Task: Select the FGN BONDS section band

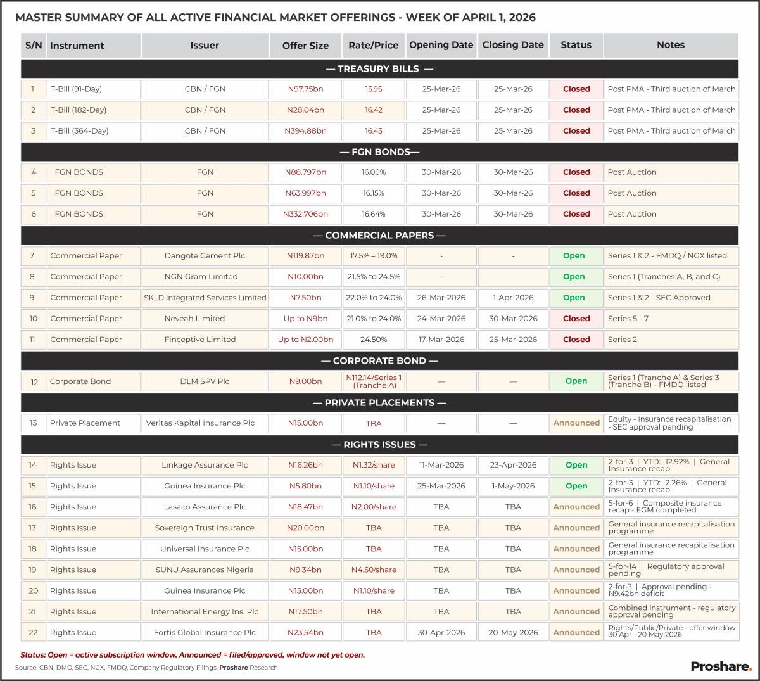Action: click(x=380, y=152)
